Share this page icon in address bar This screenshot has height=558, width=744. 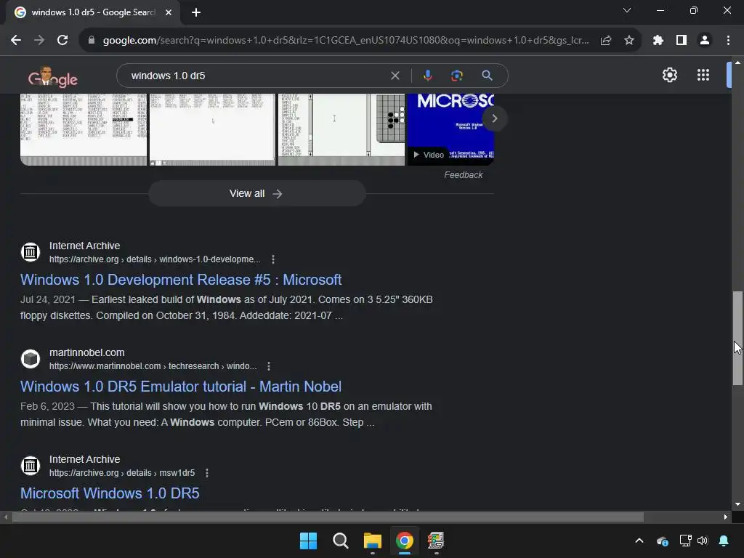coord(606,41)
